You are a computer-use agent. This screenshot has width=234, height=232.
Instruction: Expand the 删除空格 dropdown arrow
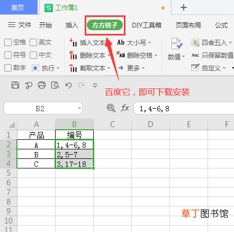coord(156,56)
